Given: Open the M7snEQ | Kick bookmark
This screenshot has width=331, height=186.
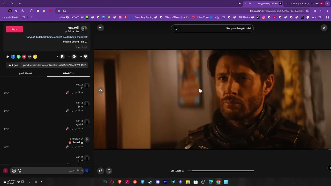Looking at the screenshot, I should (x=80, y=17).
